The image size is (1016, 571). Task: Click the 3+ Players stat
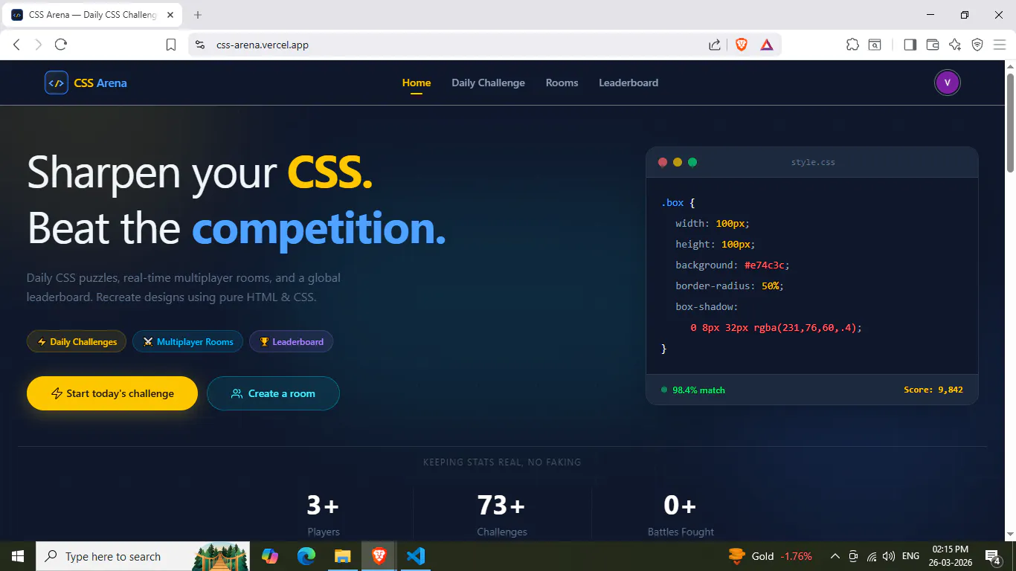(324, 514)
